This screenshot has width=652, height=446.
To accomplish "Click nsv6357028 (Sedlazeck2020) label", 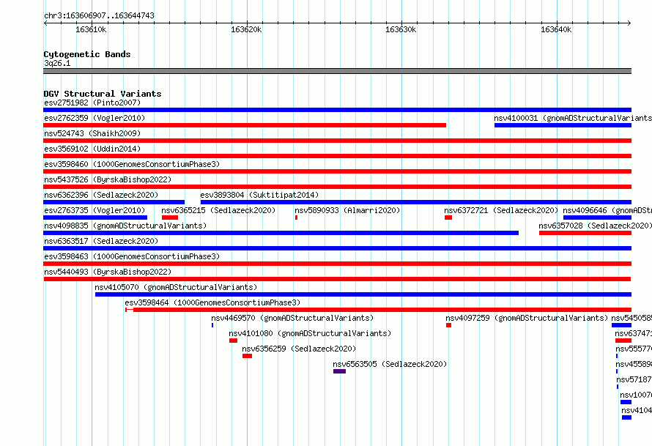I will pyautogui.click(x=595, y=226).
